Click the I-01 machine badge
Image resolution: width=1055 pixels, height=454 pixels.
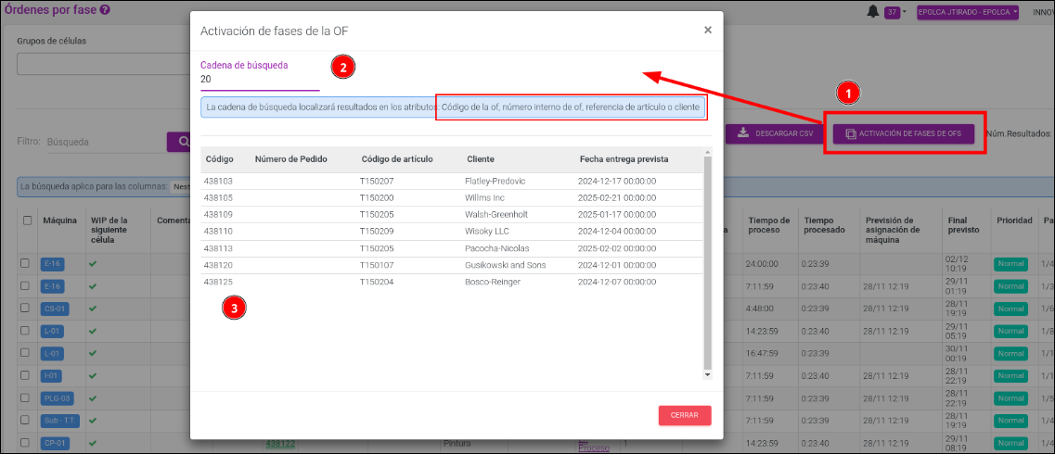click(x=50, y=375)
